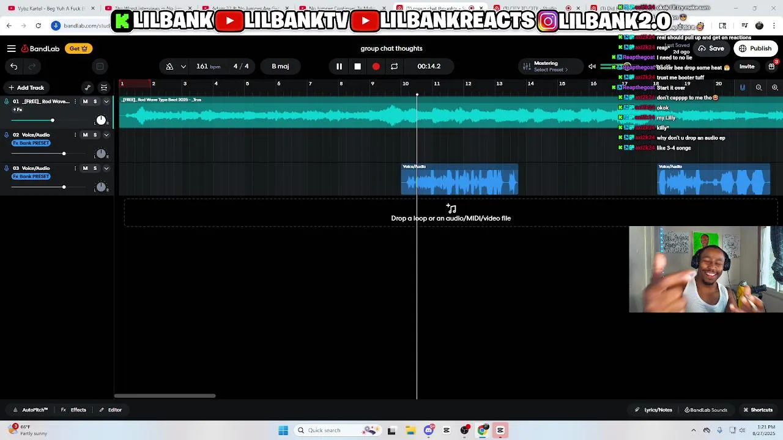Mute track 03 Voice/Audio

coord(85,168)
